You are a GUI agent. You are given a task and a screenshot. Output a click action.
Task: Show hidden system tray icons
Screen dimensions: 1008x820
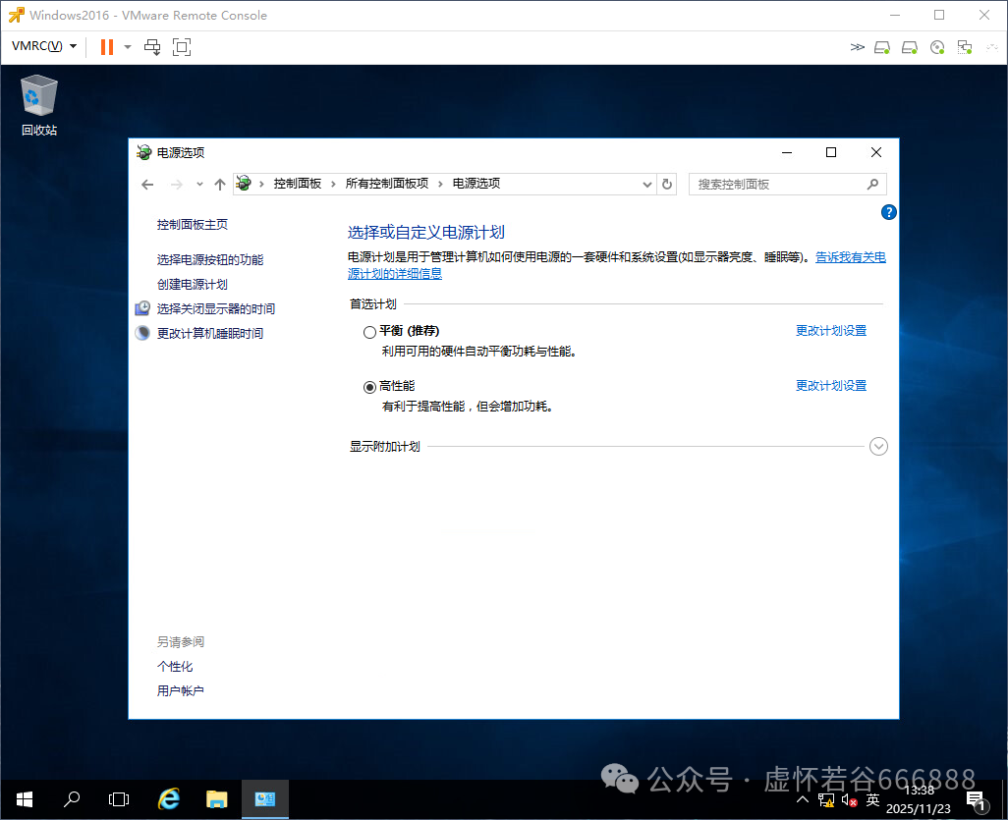pyautogui.click(x=803, y=800)
